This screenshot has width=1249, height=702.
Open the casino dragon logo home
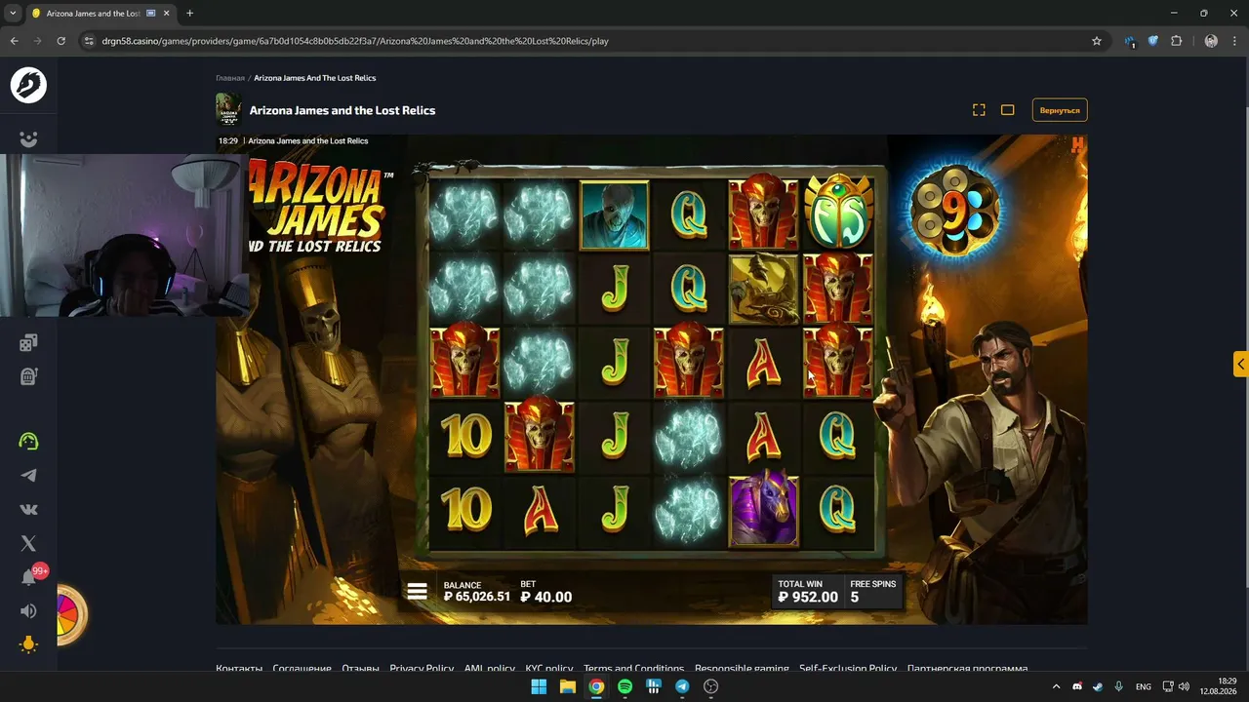point(28,85)
